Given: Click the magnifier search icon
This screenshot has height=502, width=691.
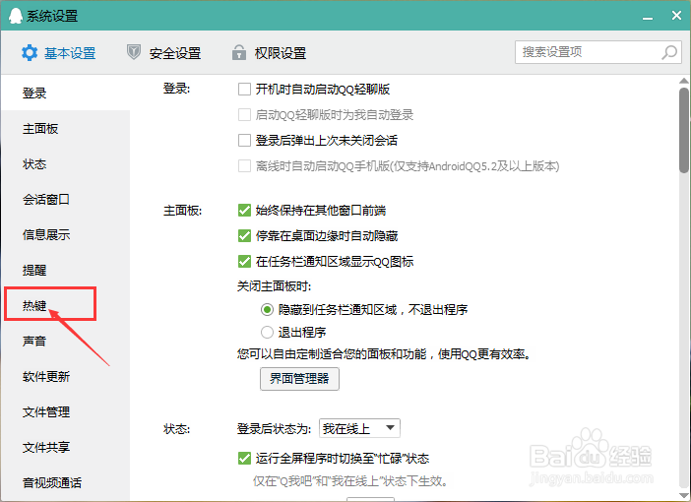Looking at the screenshot, I should coord(669,52).
